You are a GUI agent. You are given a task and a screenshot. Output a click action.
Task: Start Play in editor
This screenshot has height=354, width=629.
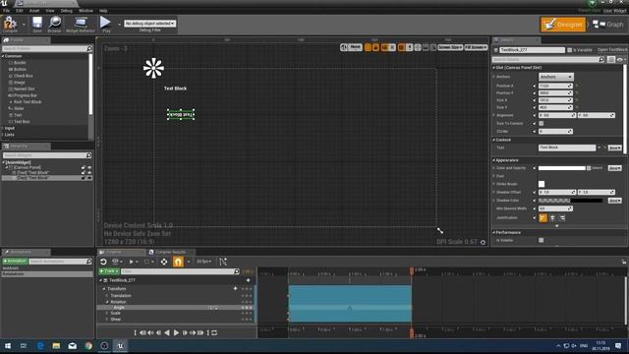[106, 24]
